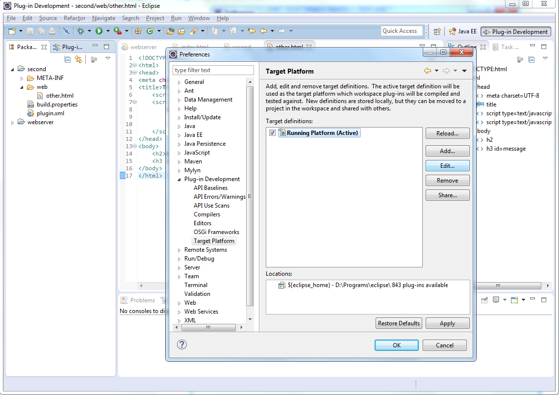The width and height of the screenshot is (559, 395).
Task: Switch to the Plug-i... view tab
Action: coord(68,47)
